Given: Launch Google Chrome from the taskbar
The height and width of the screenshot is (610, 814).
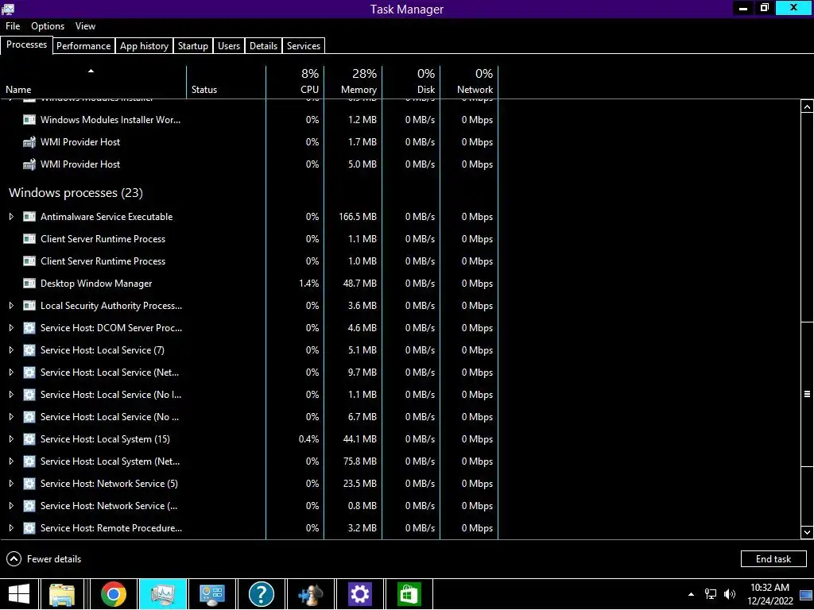Looking at the screenshot, I should (113, 594).
